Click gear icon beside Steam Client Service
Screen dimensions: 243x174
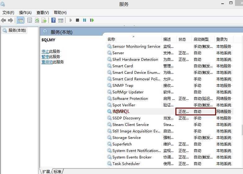109,125
